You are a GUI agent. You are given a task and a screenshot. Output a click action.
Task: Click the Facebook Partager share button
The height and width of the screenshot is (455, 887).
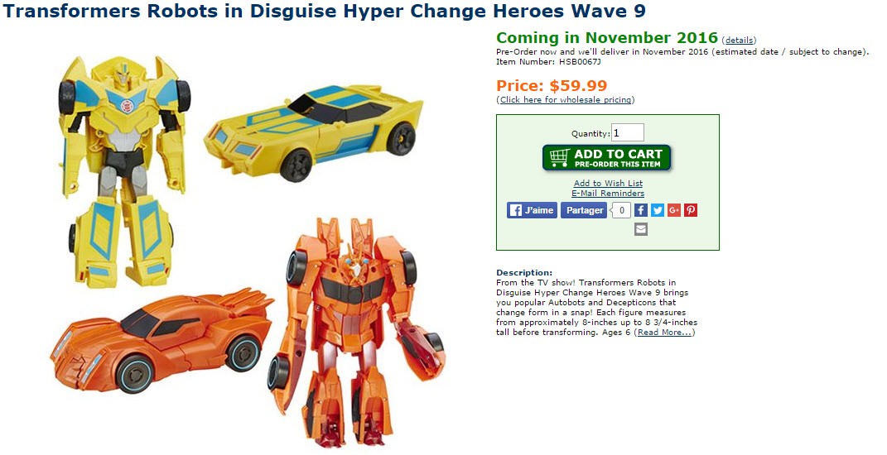click(584, 210)
